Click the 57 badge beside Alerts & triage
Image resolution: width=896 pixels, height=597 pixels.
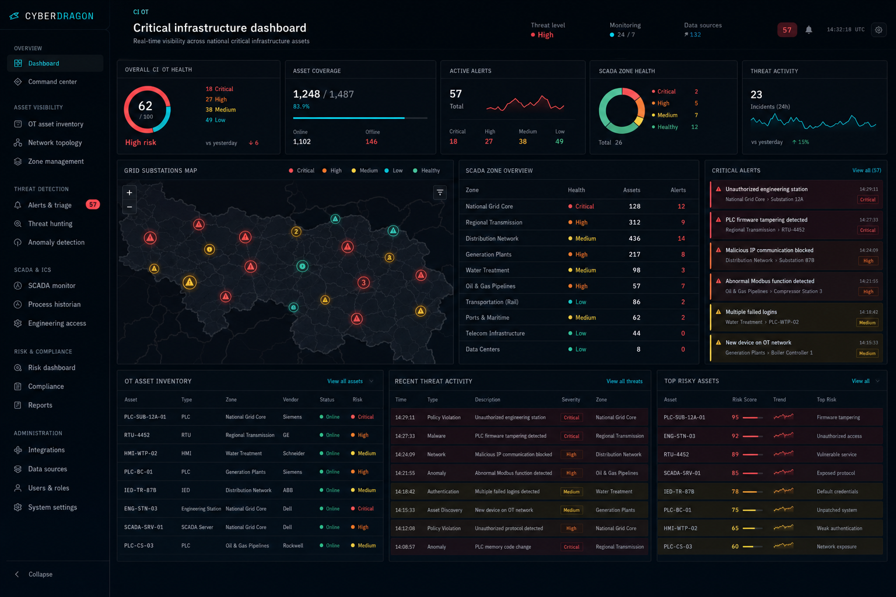click(93, 205)
